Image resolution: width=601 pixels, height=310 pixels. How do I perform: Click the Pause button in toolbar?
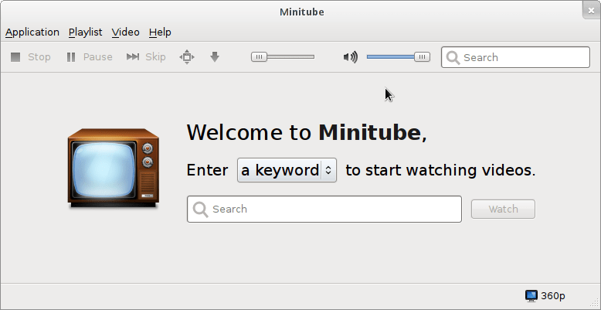(x=90, y=57)
